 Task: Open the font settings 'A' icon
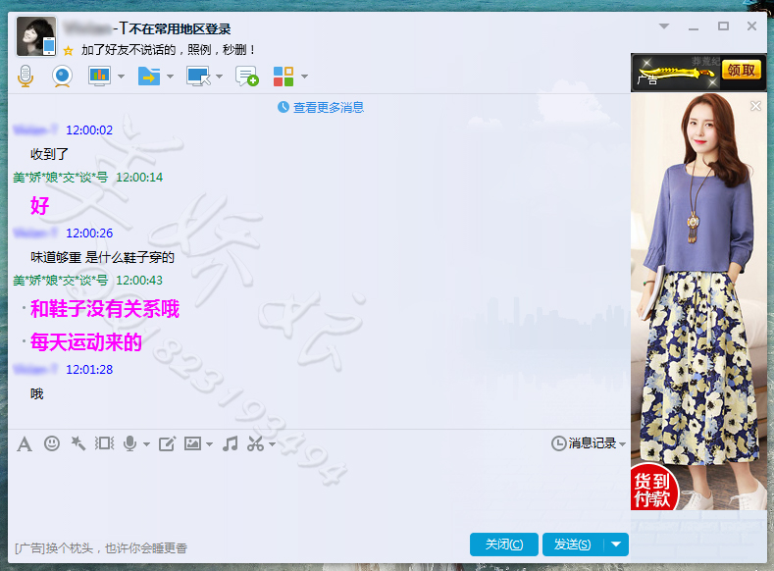point(25,443)
